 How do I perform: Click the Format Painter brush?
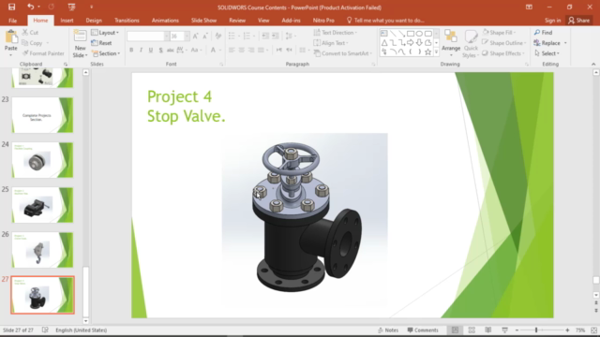[25, 53]
